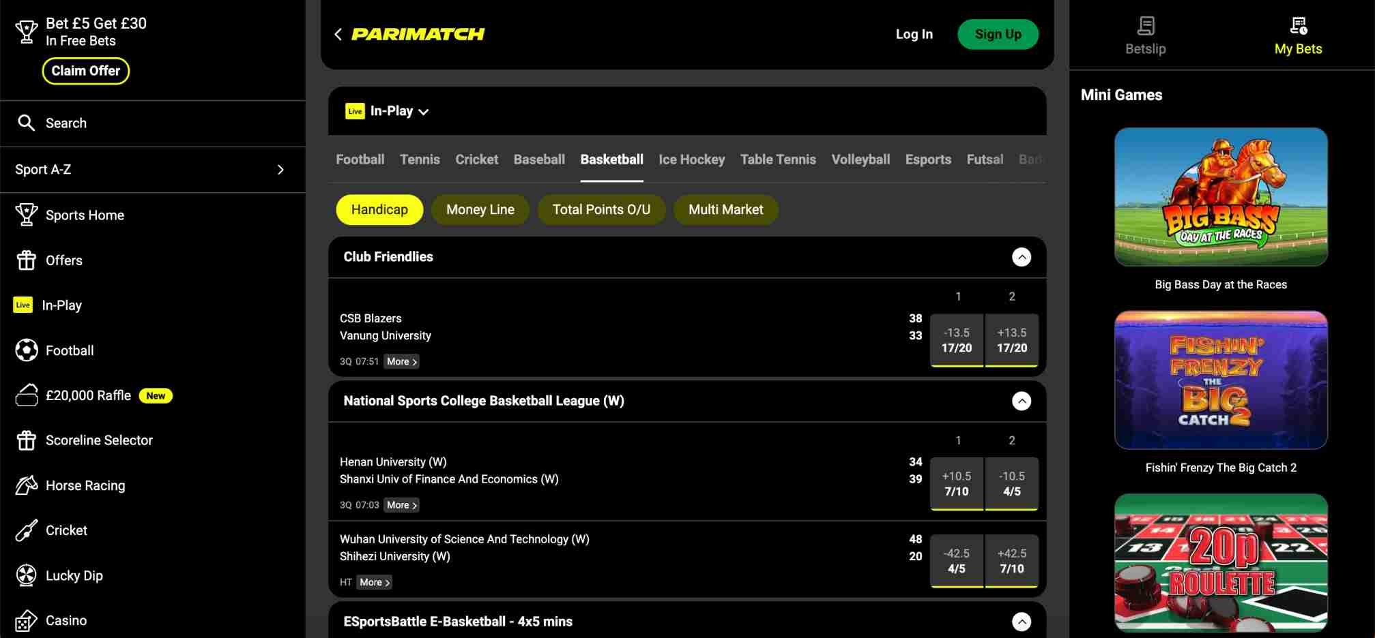Open Offers using the gift icon
The width and height of the screenshot is (1375, 638).
[x=27, y=260]
